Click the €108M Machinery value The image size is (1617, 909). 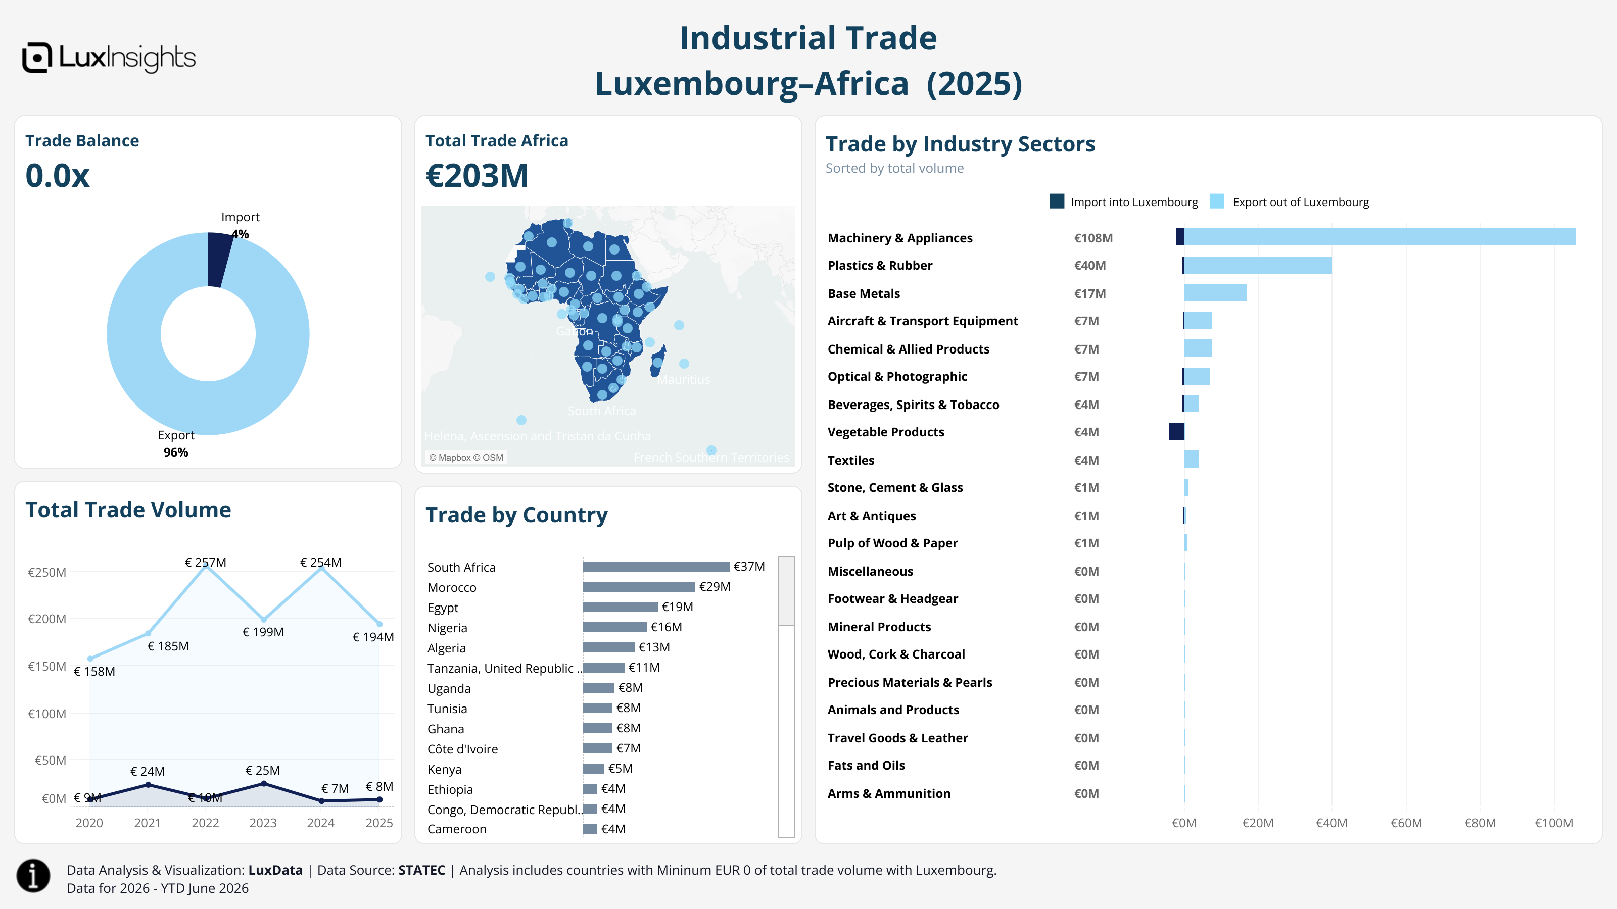pyautogui.click(x=1093, y=238)
